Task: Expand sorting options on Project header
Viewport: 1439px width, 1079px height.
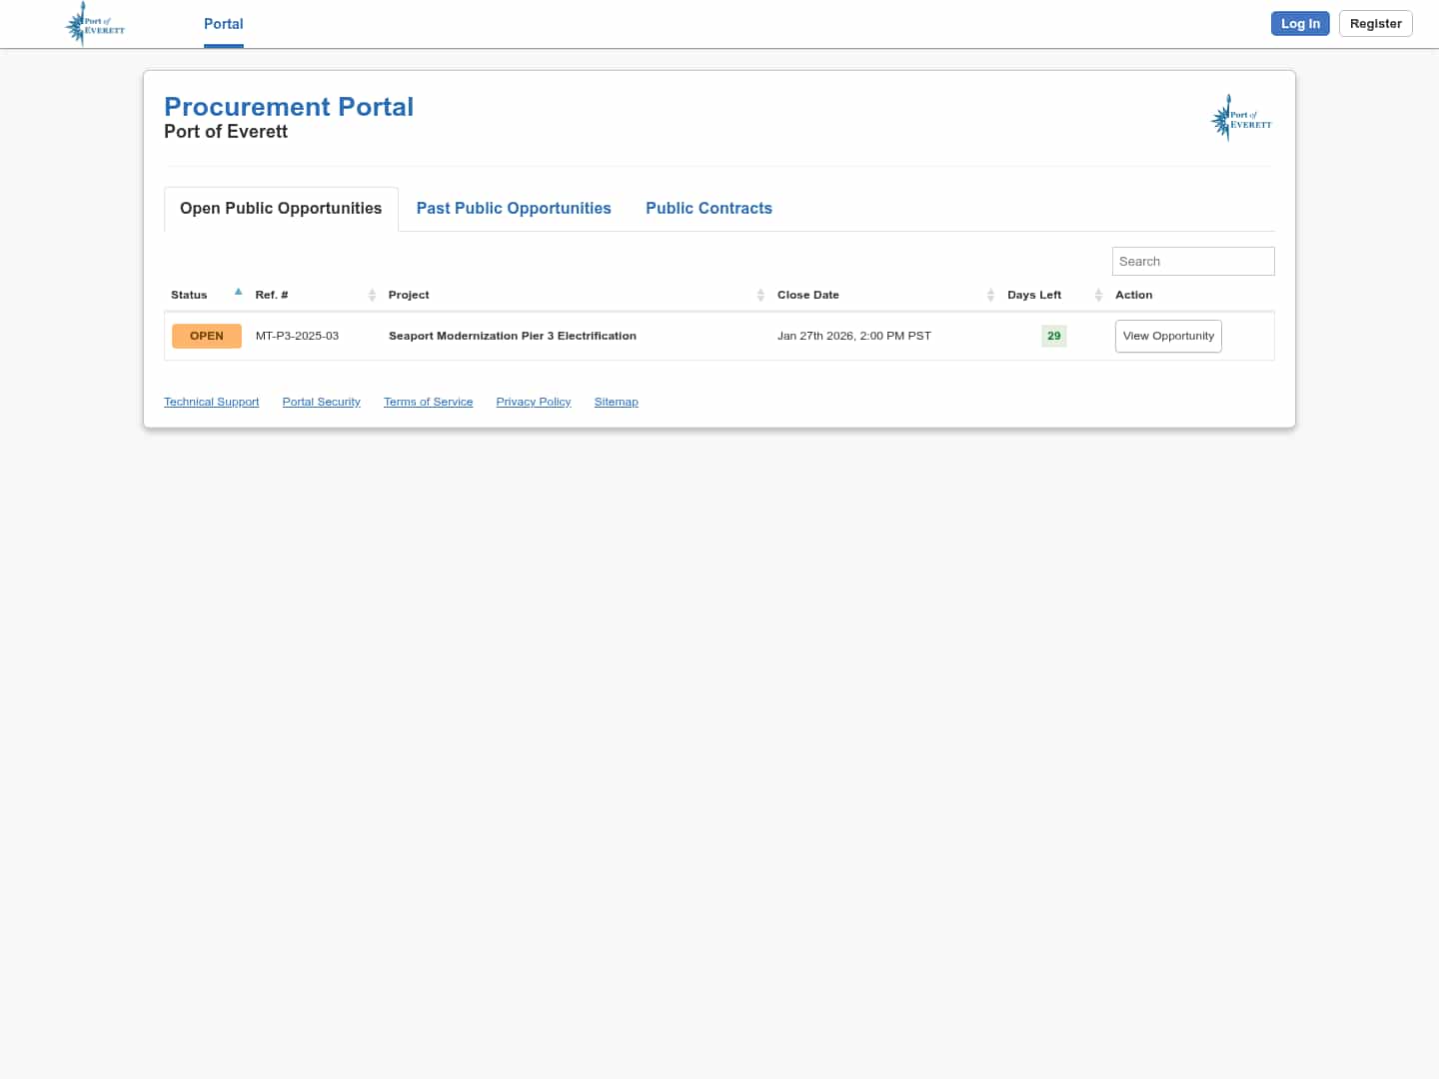Action: [759, 295]
